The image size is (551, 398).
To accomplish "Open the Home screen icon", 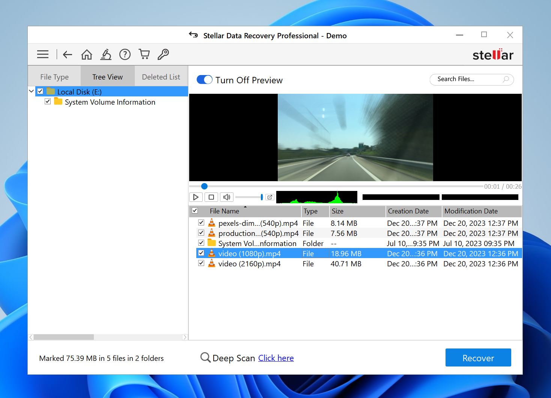I will (87, 54).
